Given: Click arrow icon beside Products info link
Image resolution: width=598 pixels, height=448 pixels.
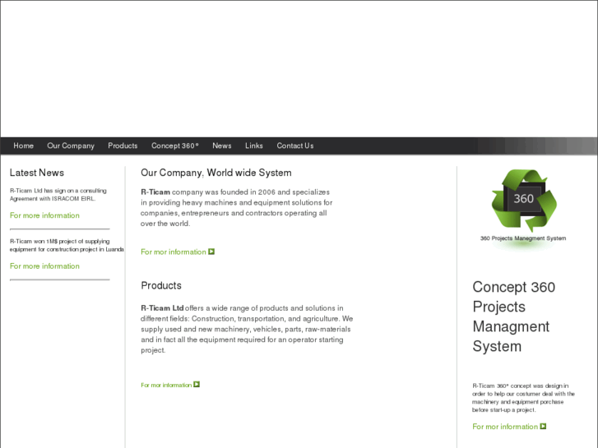Looking at the screenshot, I should tap(197, 385).
